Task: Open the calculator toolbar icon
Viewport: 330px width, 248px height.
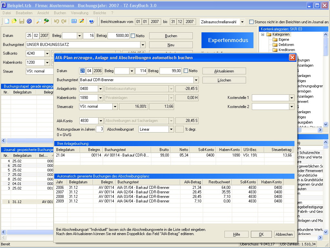Action: [x=74, y=21]
